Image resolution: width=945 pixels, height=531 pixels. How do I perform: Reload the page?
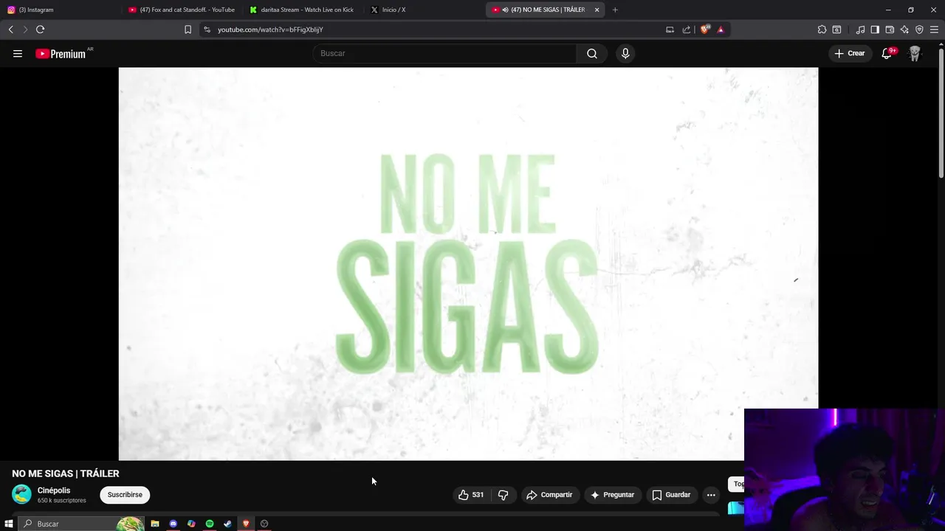(x=40, y=29)
